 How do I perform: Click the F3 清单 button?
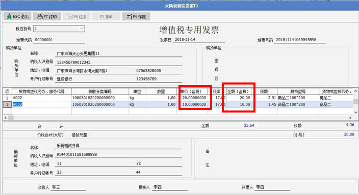(x=106, y=17)
